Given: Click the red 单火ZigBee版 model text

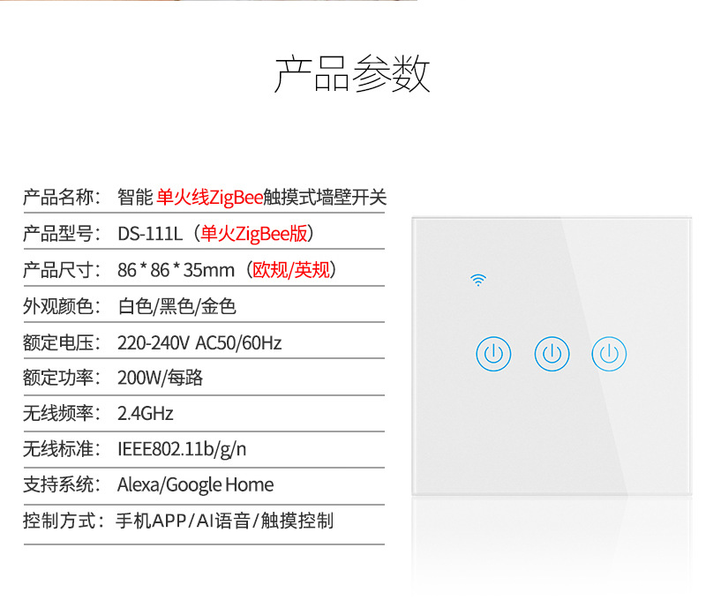Looking at the screenshot, I should point(254,234).
